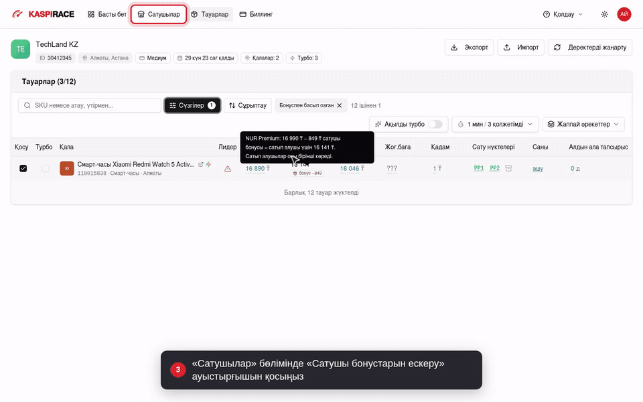Click the turbo lightning icon by product name
Image resolution: width=643 pixels, height=402 pixels.
pos(209,165)
